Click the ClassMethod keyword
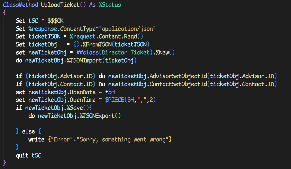The height and width of the screenshot is (169, 291). tap(20, 5)
